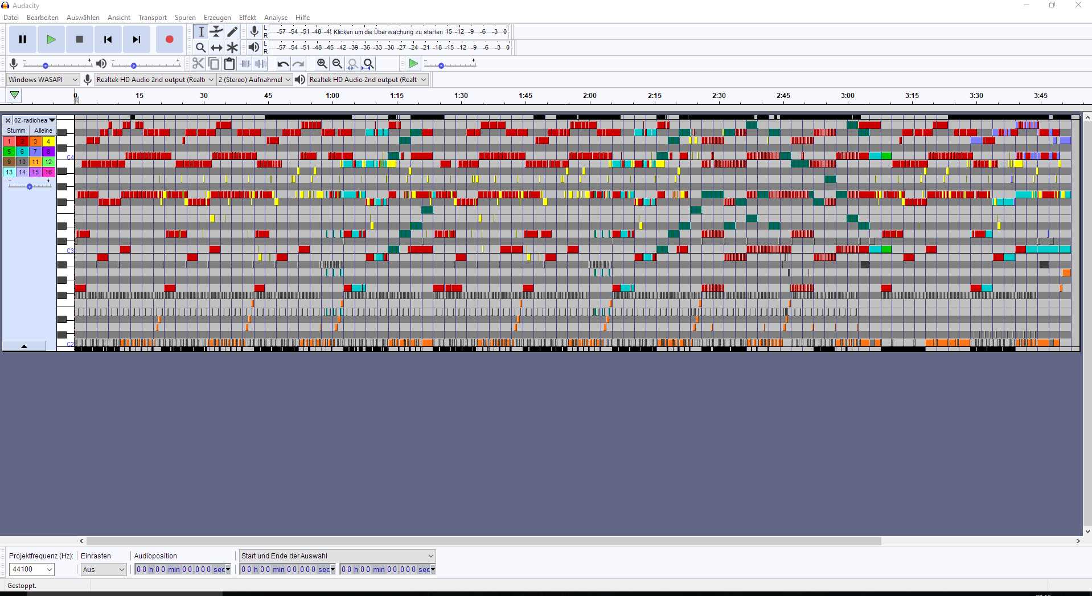Select the Envelope tool
This screenshot has height=596, width=1092.
216,32
